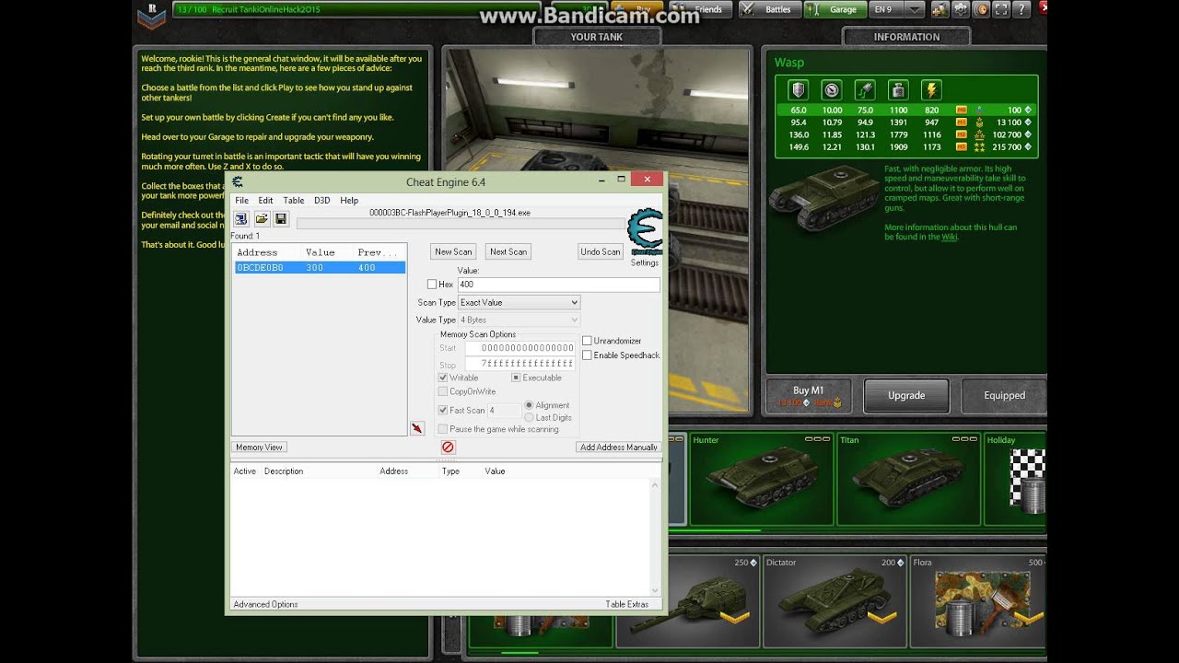This screenshot has height=663, width=1179.
Task: Expand the EN 9 language dropdown arrow
Action: (x=914, y=9)
